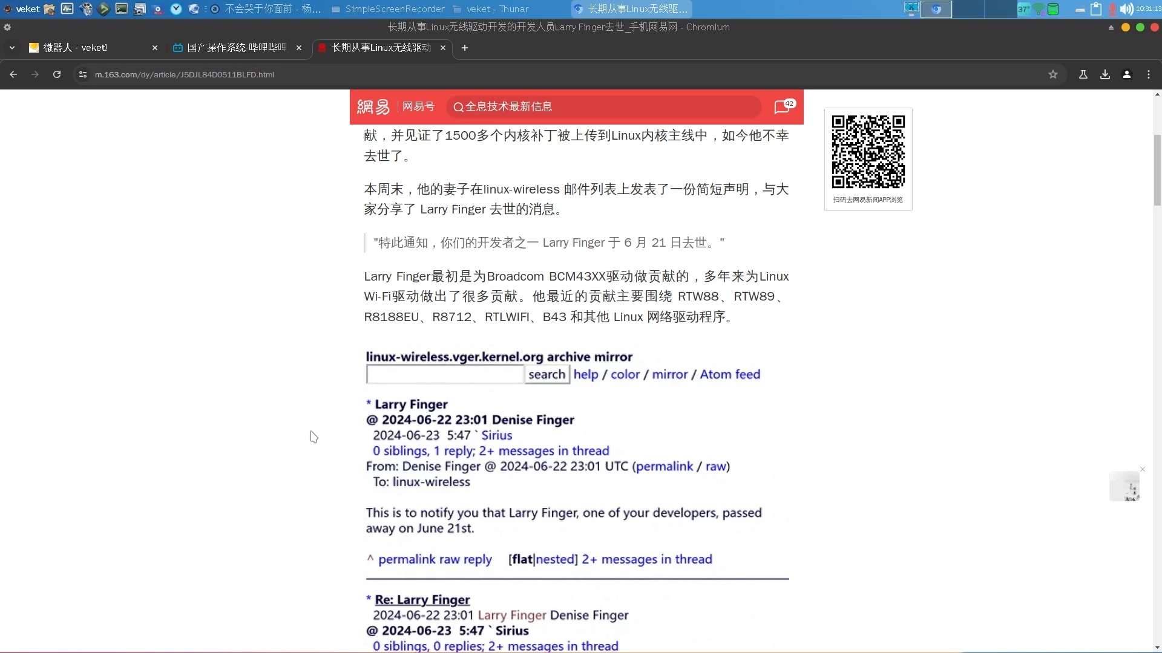1162x653 pixels.
Task: Open a new browser tab with plus button
Action: 465,48
